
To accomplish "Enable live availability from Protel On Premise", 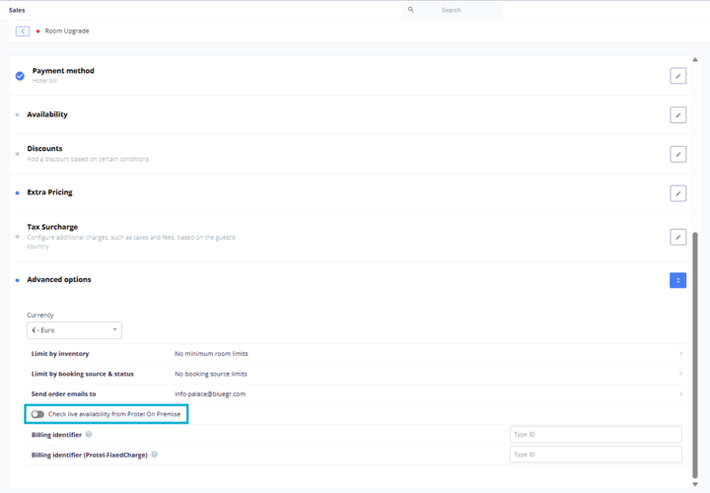I will tap(37, 414).
